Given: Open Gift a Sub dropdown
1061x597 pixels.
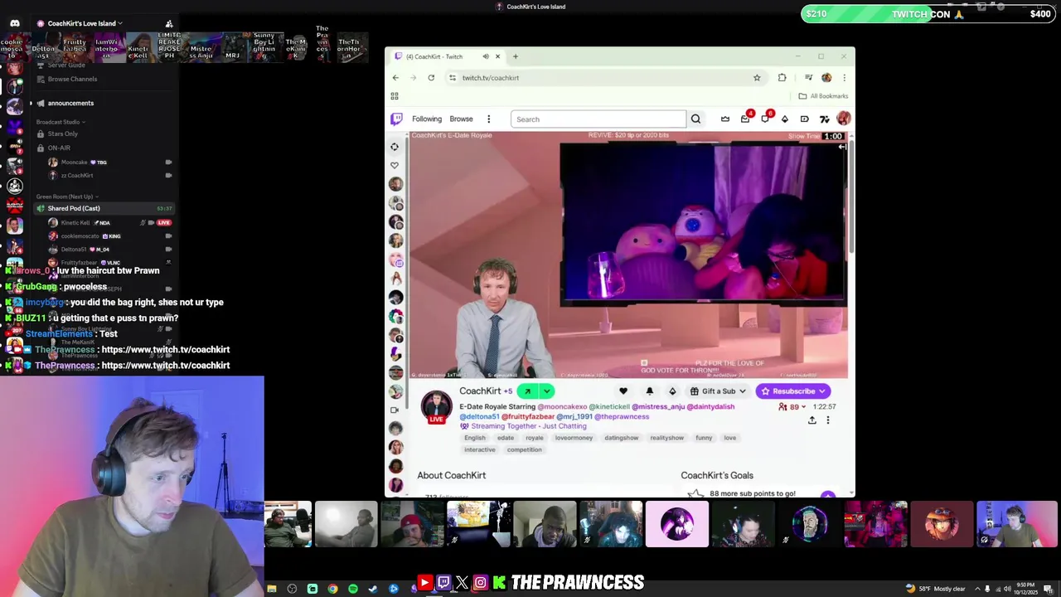Looking at the screenshot, I should click(718, 391).
